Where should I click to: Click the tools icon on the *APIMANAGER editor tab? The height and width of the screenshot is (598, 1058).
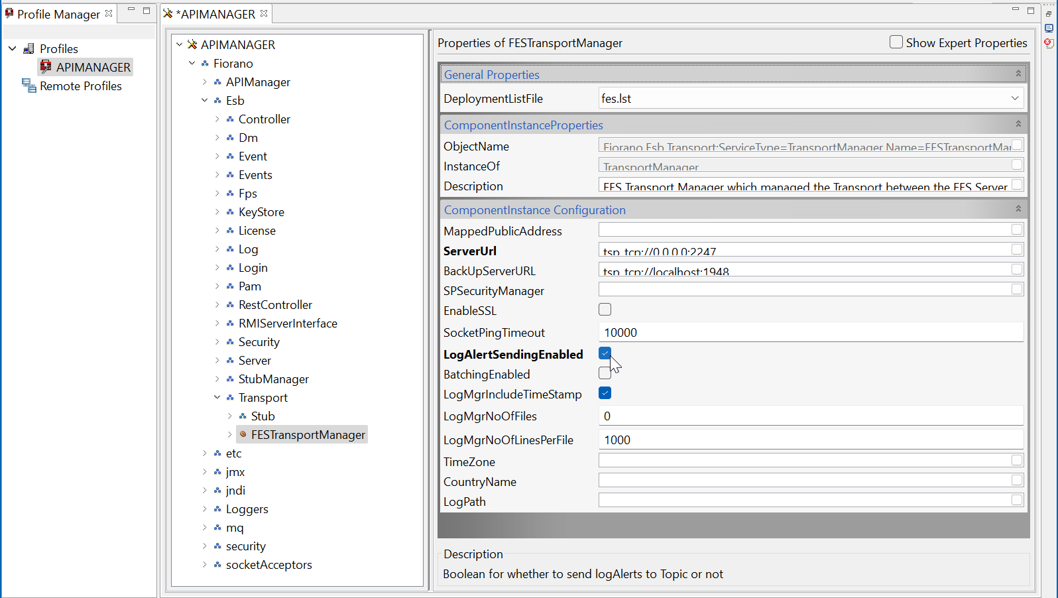tap(168, 14)
